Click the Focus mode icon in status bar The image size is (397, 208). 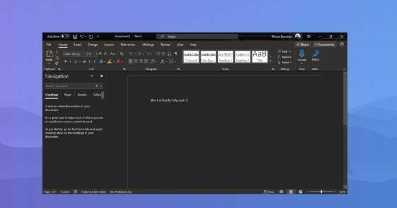coord(265,192)
